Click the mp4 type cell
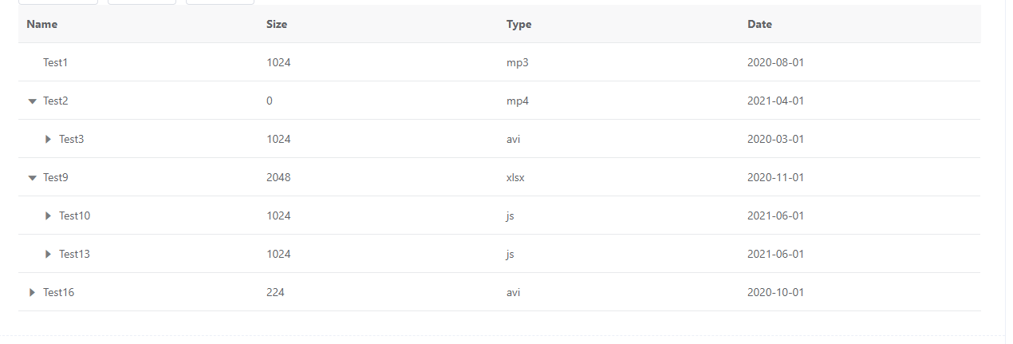This screenshot has height=344, width=1013. coord(518,101)
